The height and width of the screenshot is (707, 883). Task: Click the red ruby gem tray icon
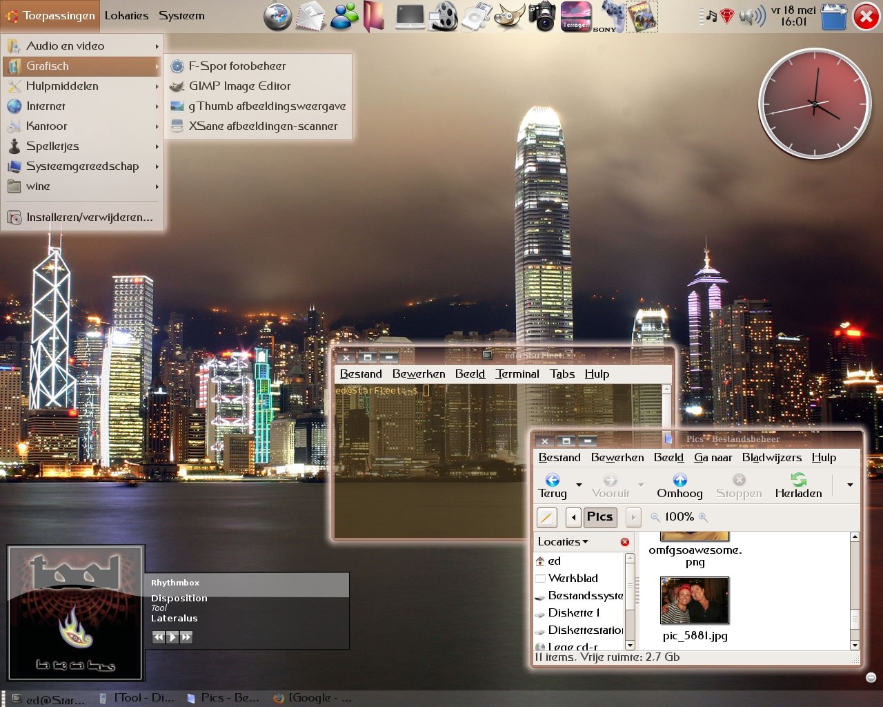click(726, 16)
